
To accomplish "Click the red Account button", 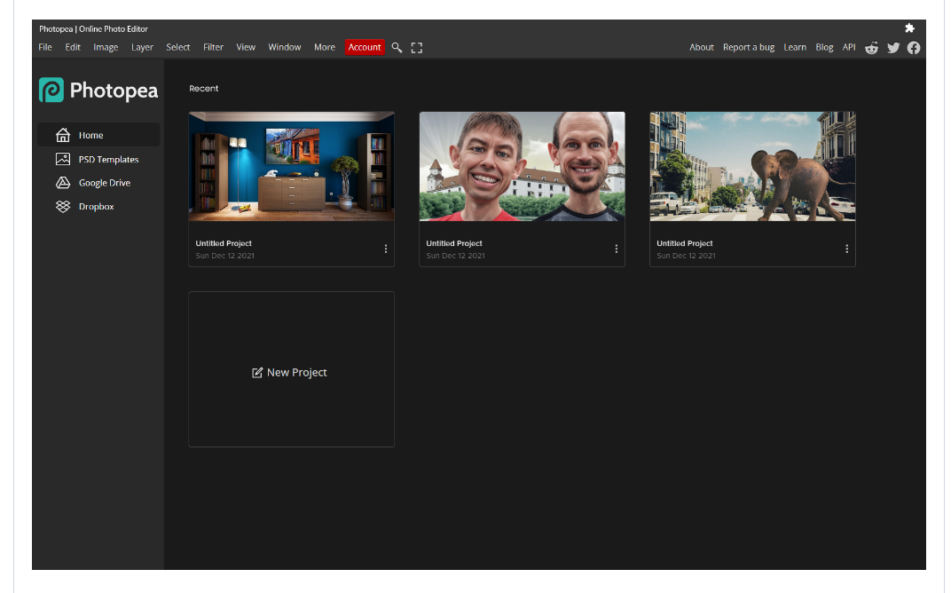I will [x=365, y=47].
